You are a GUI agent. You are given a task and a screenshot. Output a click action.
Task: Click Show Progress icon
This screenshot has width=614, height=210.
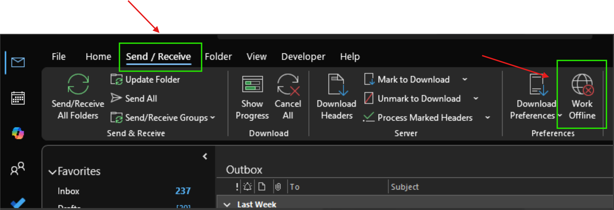(252, 84)
